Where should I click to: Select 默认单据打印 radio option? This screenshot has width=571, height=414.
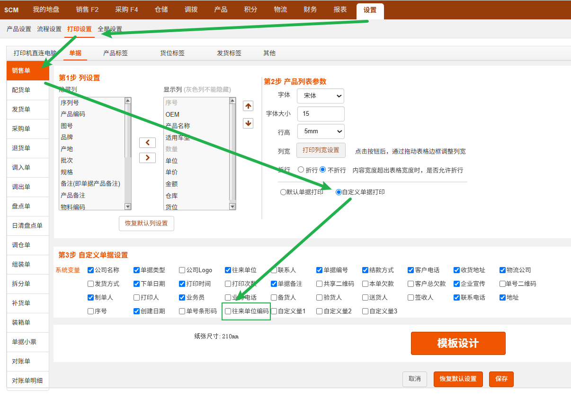284,192
